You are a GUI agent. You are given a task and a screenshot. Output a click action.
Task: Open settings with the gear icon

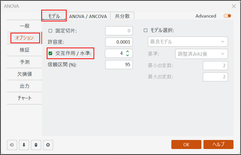click(x=48, y=145)
